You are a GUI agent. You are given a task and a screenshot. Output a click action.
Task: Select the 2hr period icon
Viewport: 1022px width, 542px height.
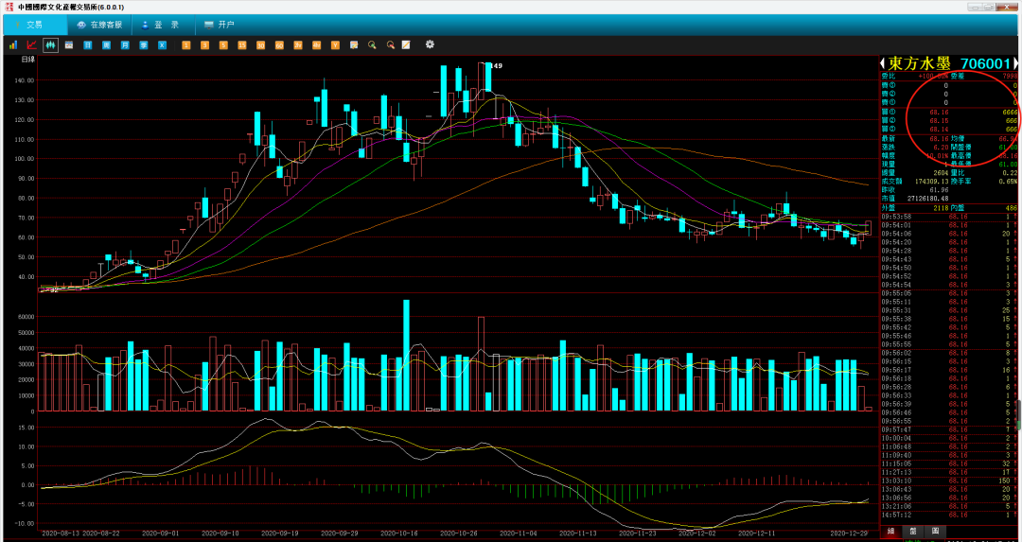click(x=298, y=45)
